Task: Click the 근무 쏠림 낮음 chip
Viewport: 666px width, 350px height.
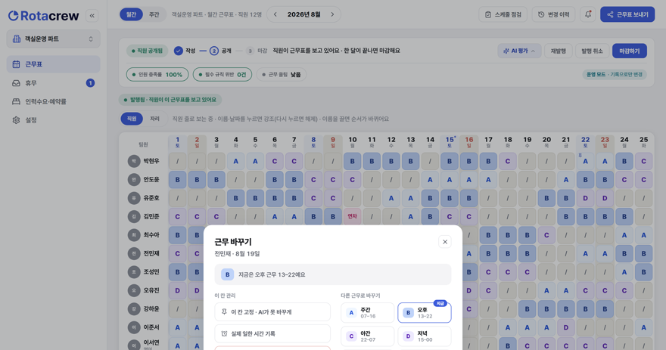Action: pyautogui.click(x=282, y=75)
